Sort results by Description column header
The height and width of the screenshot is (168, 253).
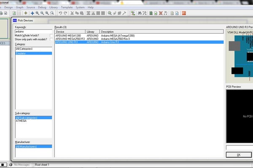(x=161, y=31)
